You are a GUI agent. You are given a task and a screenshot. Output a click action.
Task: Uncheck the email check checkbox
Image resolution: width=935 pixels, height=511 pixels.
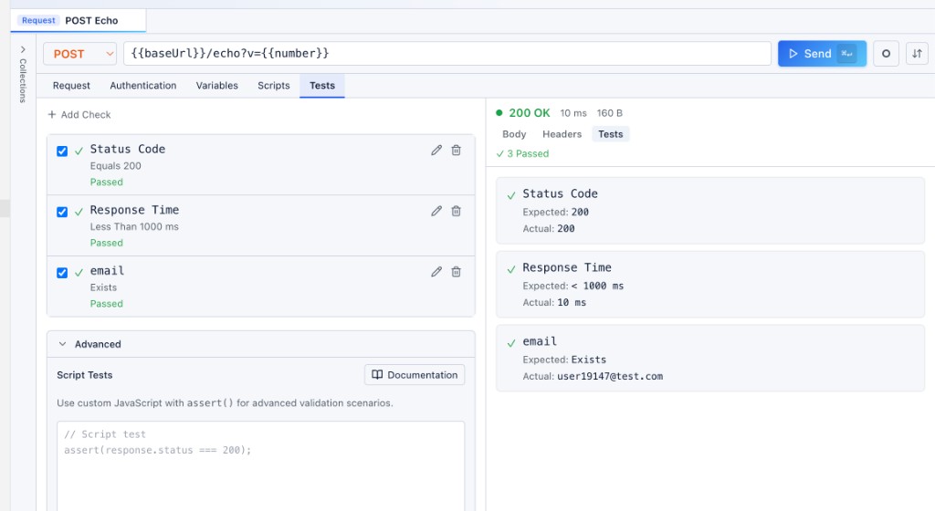pyautogui.click(x=62, y=273)
